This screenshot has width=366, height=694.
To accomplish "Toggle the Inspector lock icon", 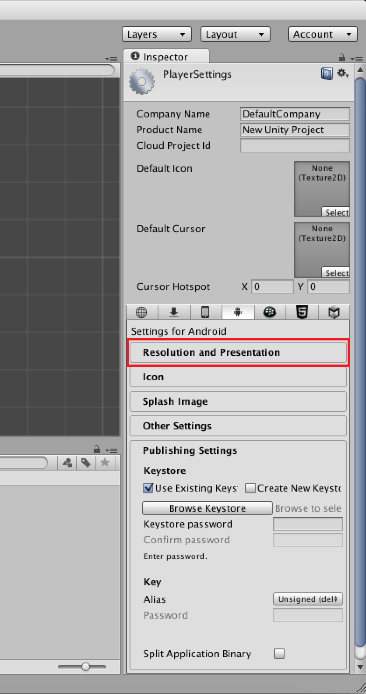I will (342, 57).
